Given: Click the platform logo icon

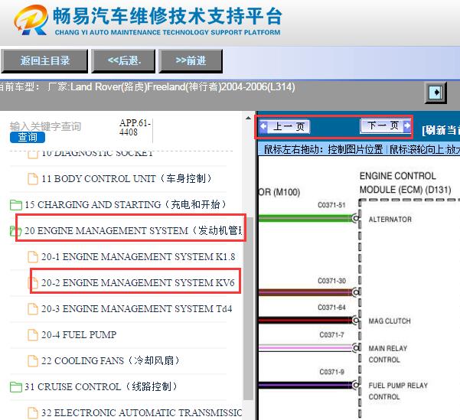Looking at the screenshot, I should [31, 20].
